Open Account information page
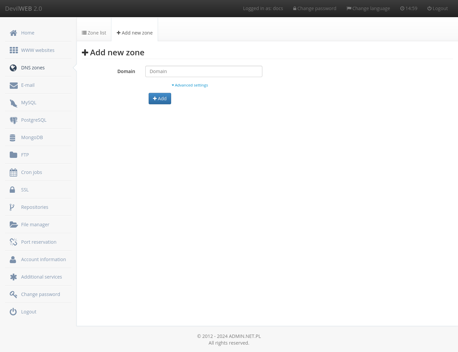Image resolution: width=458 pixels, height=352 pixels. 43,259
